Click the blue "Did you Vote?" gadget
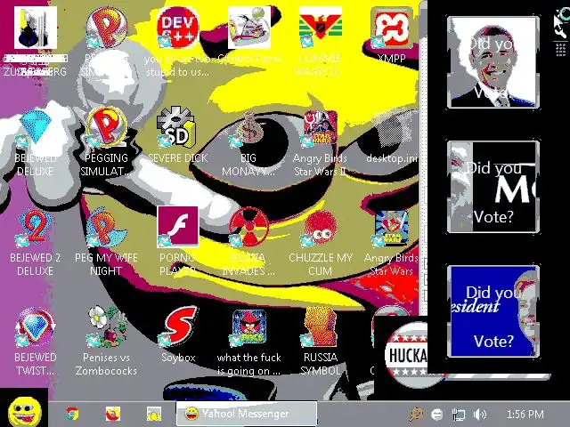This screenshot has width=570, height=427. 493,311
